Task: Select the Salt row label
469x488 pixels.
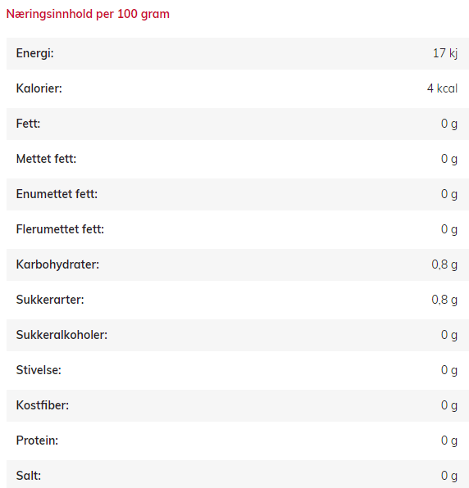Action: click(x=29, y=476)
